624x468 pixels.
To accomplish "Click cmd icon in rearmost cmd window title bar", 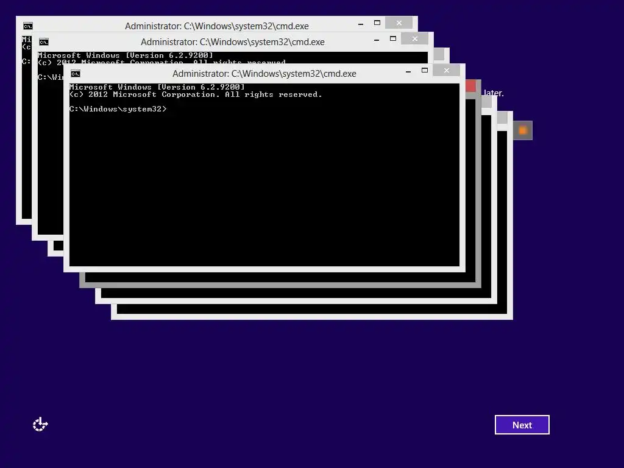I will pyautogui.click(x=27, y=26).
